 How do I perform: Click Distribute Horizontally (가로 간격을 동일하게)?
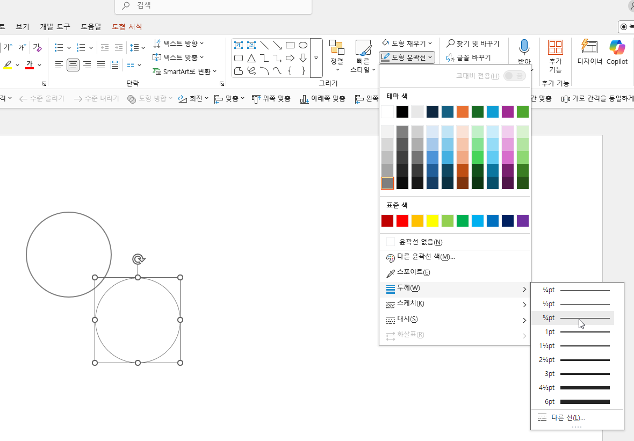[x=597, y=99]
